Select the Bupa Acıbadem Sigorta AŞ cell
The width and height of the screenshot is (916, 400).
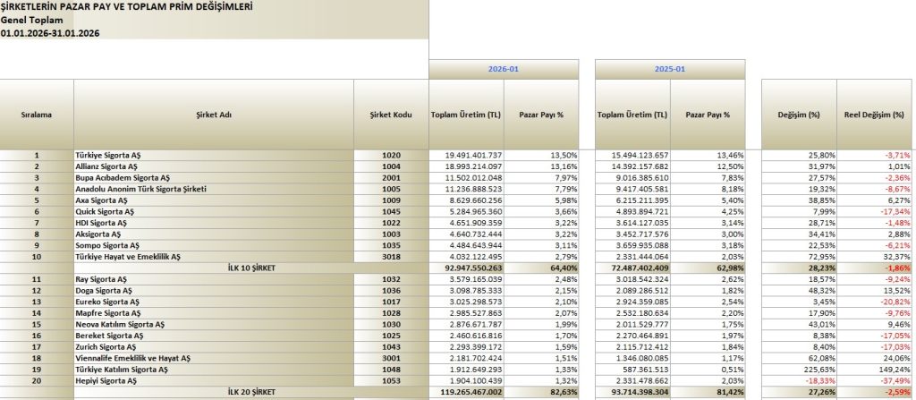[122, 178]
